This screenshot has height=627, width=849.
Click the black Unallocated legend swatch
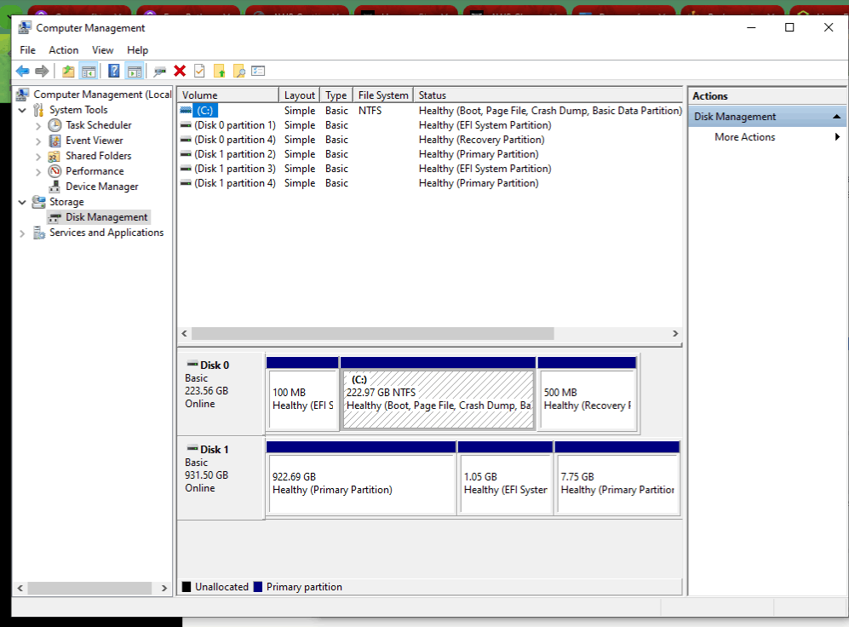[x=186, y=587]
